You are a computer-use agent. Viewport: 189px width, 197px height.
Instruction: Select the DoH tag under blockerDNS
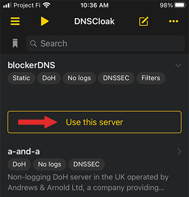49,78
